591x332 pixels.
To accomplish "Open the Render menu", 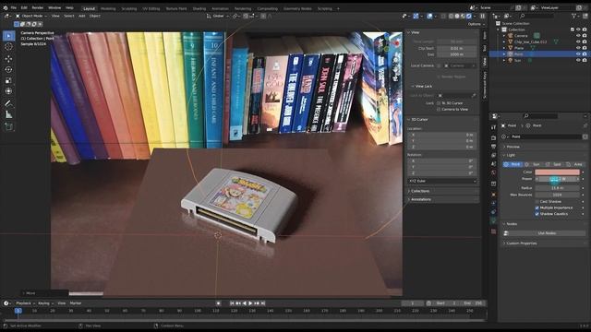I will click(38, 8).
